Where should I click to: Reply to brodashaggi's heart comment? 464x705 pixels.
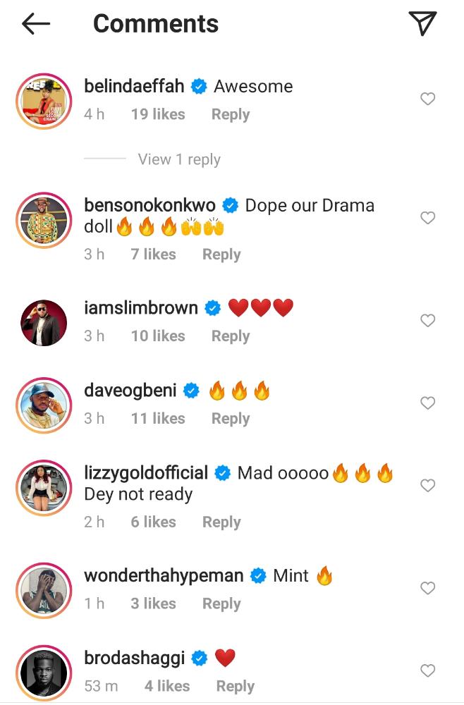(235, 686)
